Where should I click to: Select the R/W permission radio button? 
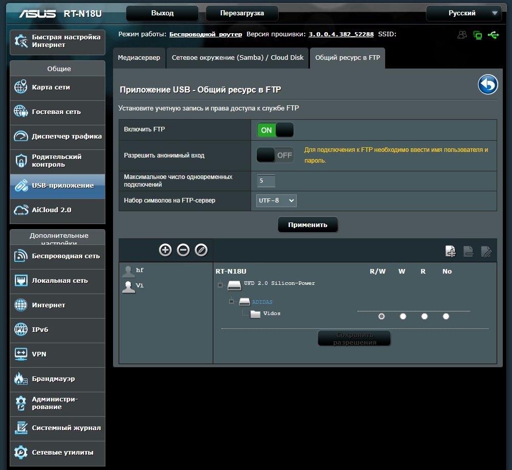tap(381, 317)
